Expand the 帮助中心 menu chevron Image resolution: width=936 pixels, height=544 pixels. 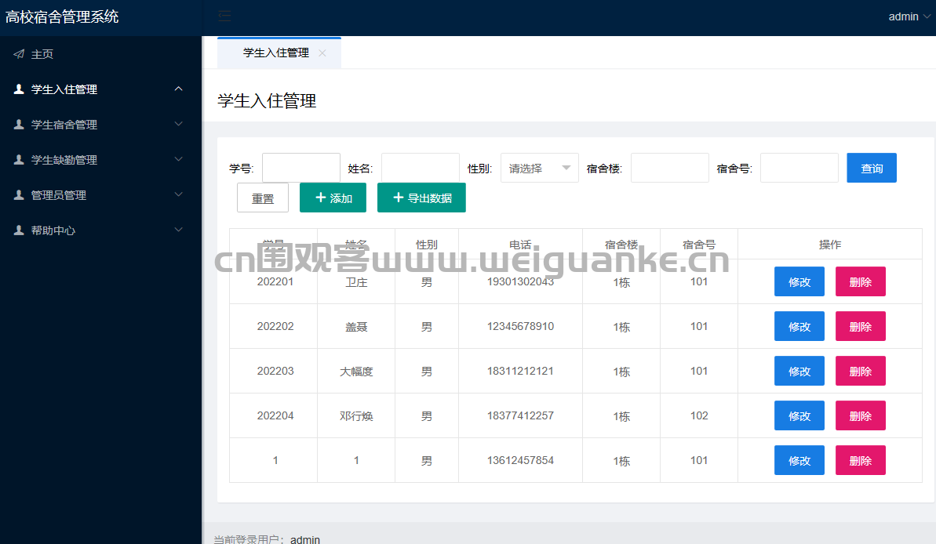pyautogui.click(x=178, y=230)
